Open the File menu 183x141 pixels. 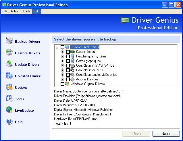(5, 11)
